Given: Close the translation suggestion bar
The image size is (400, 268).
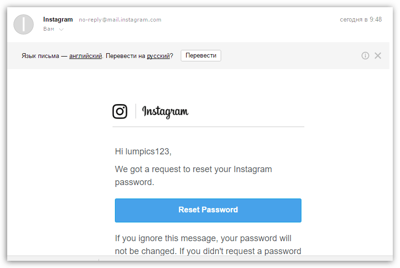Looking at the screenshot, I should [378, 56].
